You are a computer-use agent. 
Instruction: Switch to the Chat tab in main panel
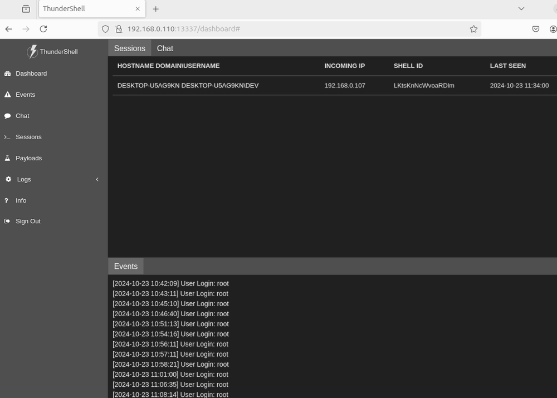pyautogui.click(x=165, y=48)
